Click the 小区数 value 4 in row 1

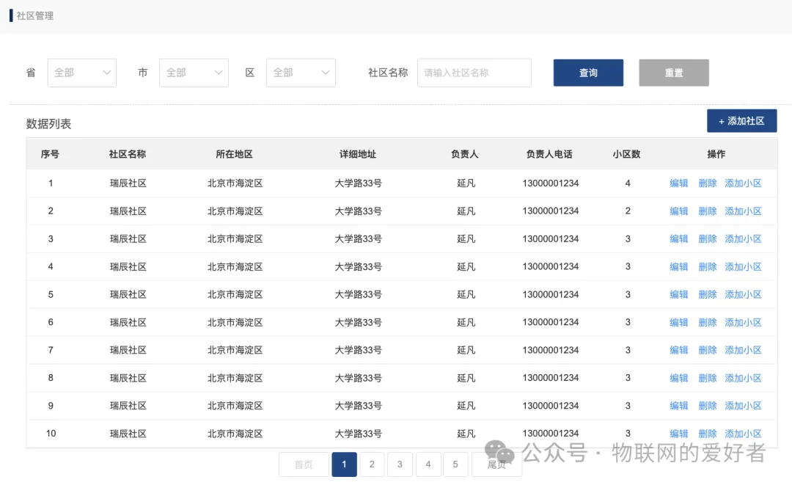point(628,183)
